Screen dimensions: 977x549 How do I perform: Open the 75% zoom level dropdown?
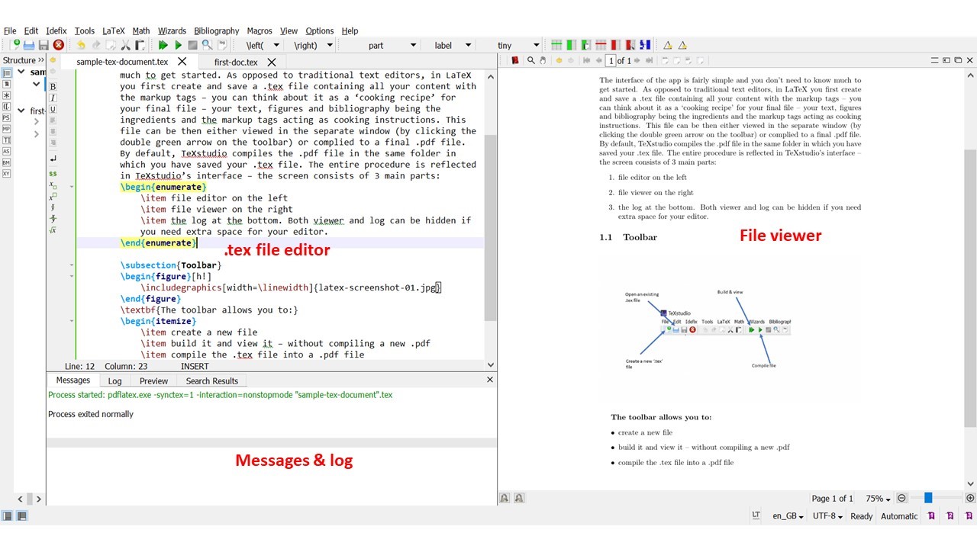[x=878, y=499]
